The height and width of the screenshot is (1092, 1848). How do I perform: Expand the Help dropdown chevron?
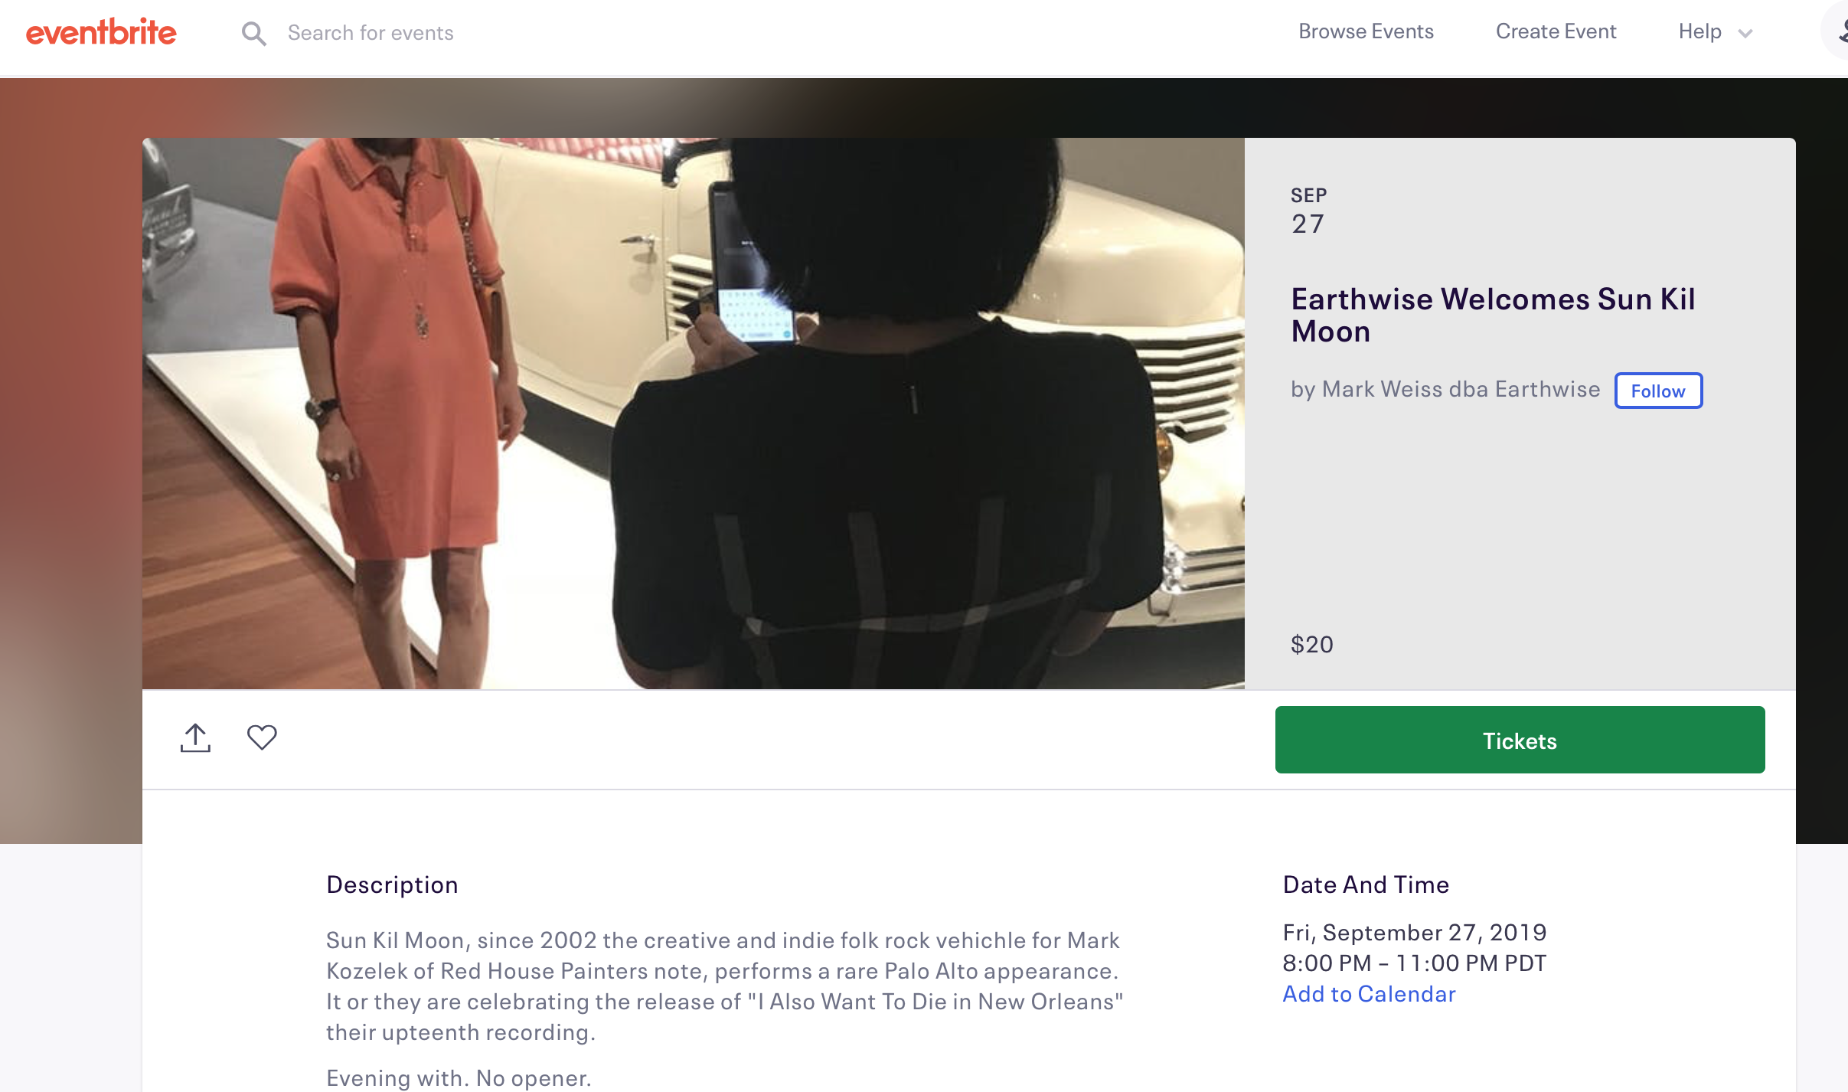[1745, 34]
